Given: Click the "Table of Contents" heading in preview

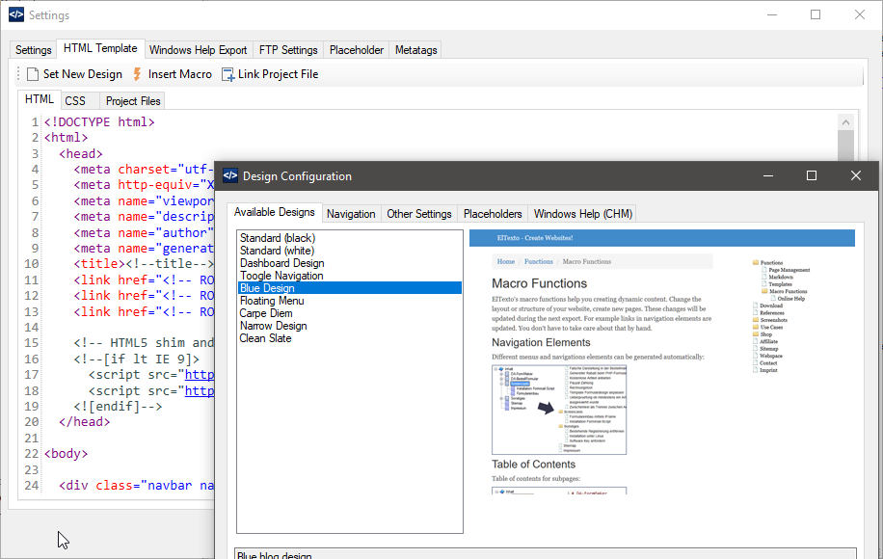Looking at the screenshot, I should pos(533,465).
